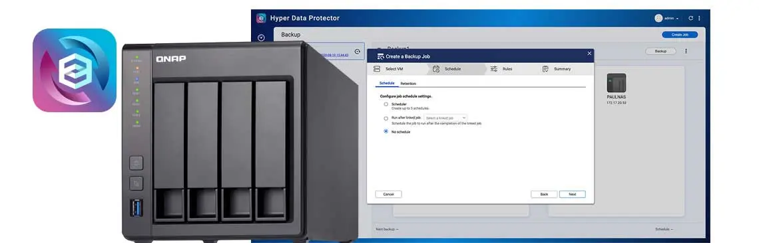Click the admin user avatar icon
The image size is (759, 243).
(x=658, y=19)
